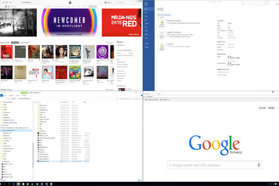Click the back arrow in Word backstage
The height and width of the screenshot is (186, 279).
click(x=146, y=4)
